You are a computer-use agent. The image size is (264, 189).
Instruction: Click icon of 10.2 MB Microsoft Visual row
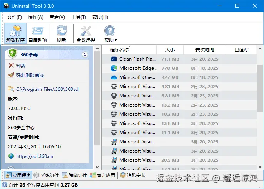(x=114, y=114)
